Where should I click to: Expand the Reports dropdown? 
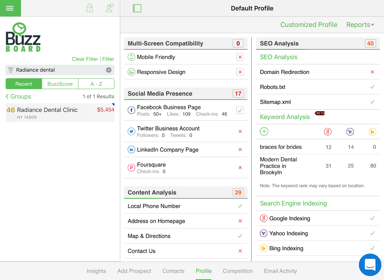pos(360,25)
